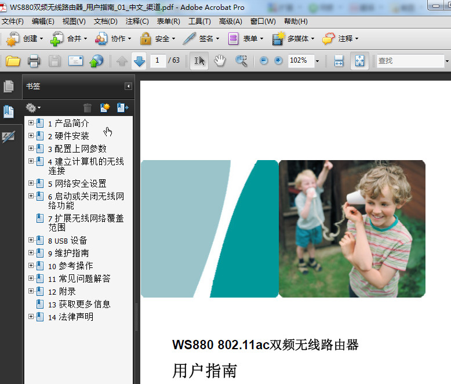Click the cover photo in the document
Image resolution: width=451 pixels, height=384 pixels.
tap(352, 229)
